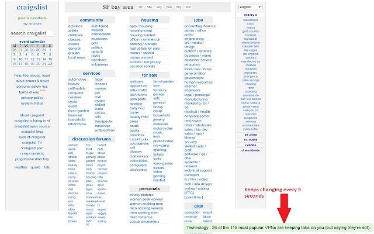Open farm+garden for sale
This screenshot has width=374, height=234.
pyautogui.click(x=164, y=81)
